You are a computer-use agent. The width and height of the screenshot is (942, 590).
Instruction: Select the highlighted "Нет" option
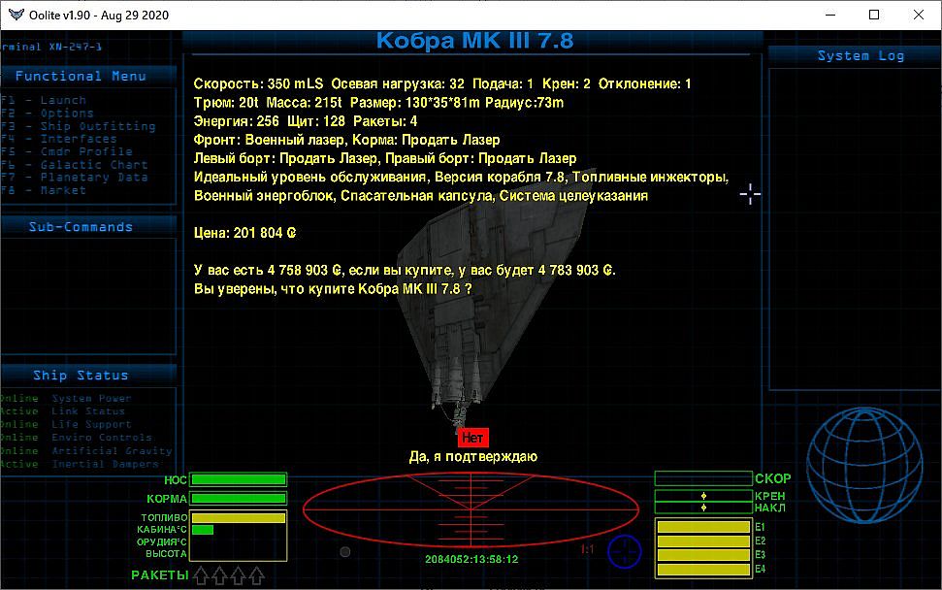tap(472, 438)
